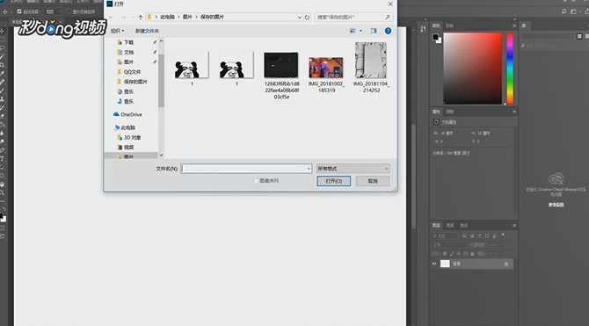Switch Libraries panel to grid view
589x326 pixels.
(579, 36)
